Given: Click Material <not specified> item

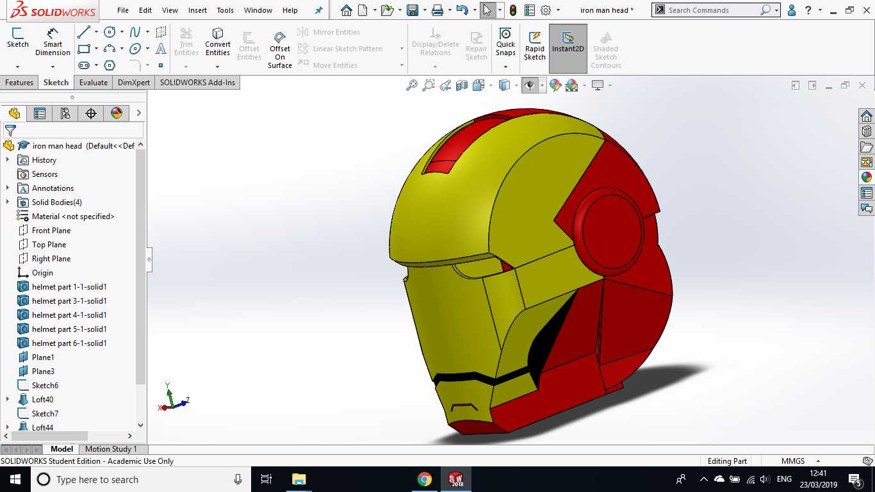Looking at the screenshot, I should coord(73,217).
